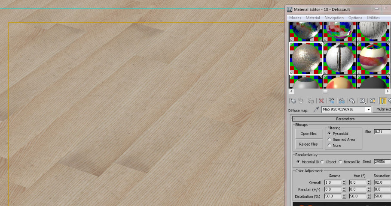The height and width of the screenshot is (206, 391).
Task: Pick material with the eyedropper icon
Action: (x=316, y=109)
